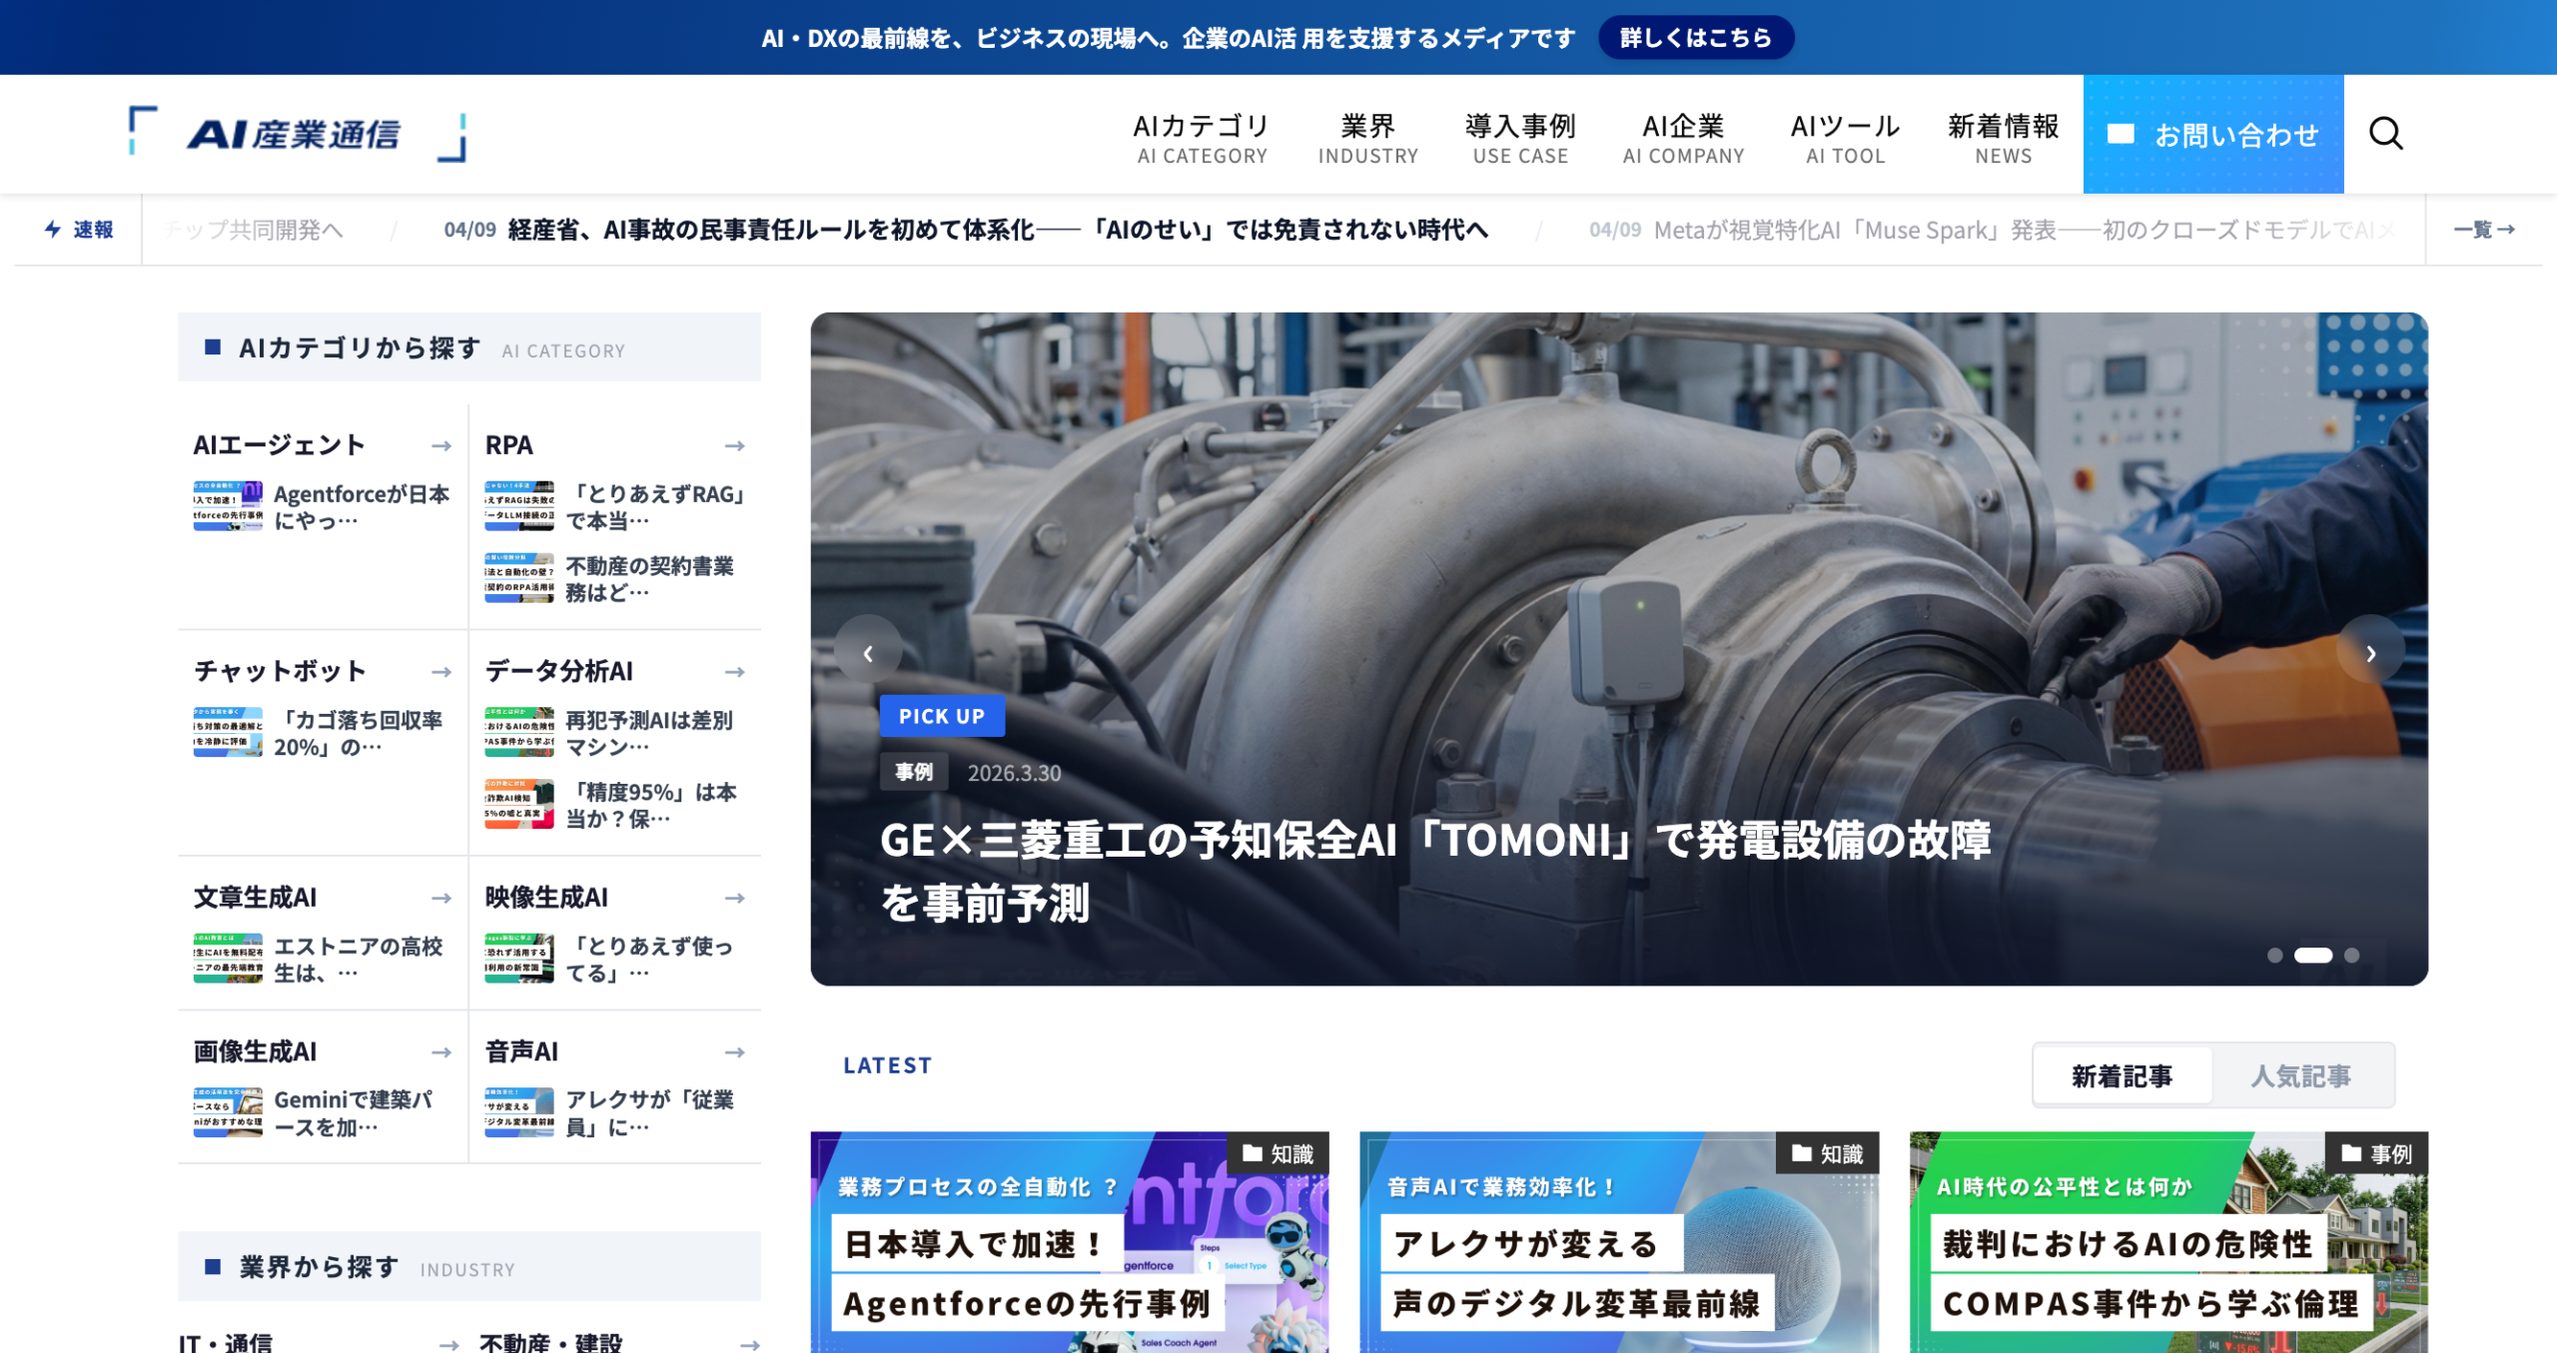2557x1353 pixels.
Task: Switch to the 人気記事 tab
Action: [x=2305, y=1075]
